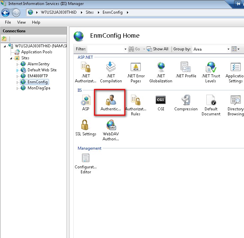Click the Connections create connection icon
Image resolution: width=244 pixels, height=238 pixels.
(4, 38)
